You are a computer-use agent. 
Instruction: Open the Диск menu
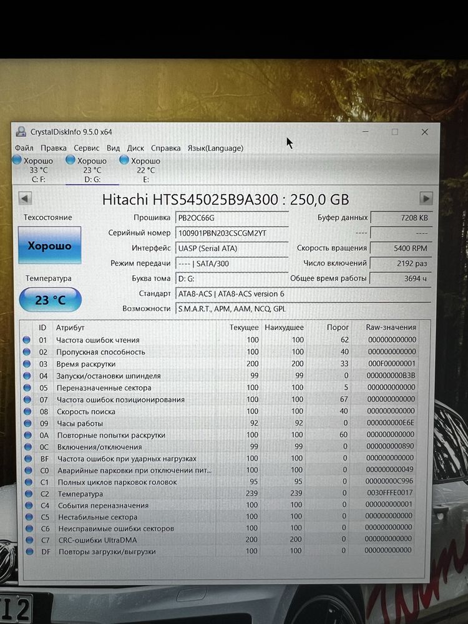135,148
